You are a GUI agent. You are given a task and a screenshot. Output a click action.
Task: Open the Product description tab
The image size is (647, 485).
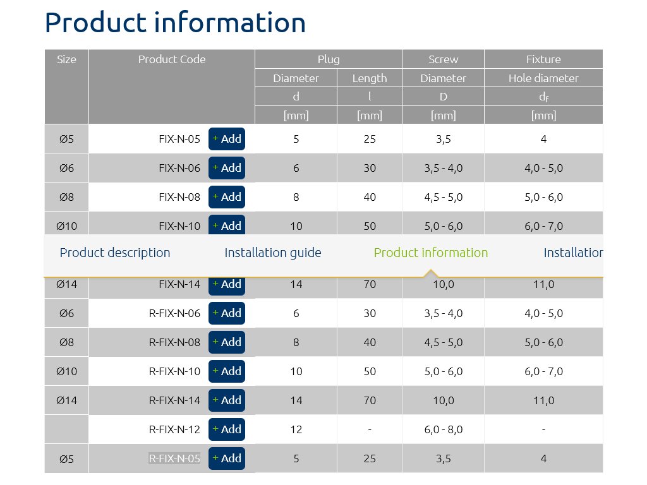[x=115, y=253]
